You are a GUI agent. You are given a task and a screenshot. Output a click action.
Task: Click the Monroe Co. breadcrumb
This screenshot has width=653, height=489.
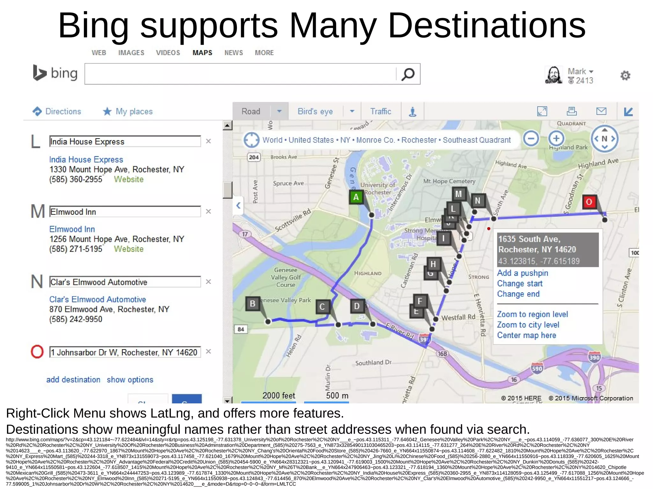tap(376, 140)
